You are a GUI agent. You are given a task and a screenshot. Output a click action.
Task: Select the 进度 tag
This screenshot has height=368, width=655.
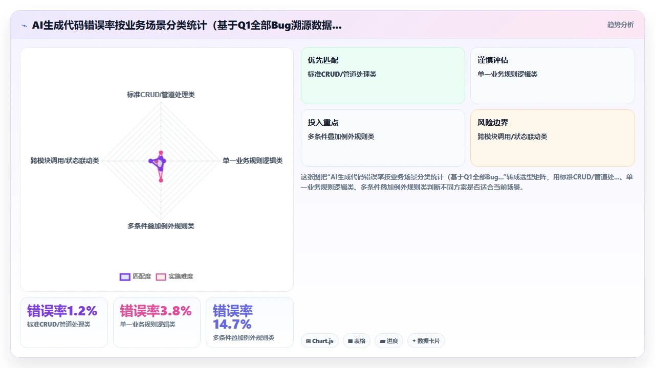click(389, 341)
